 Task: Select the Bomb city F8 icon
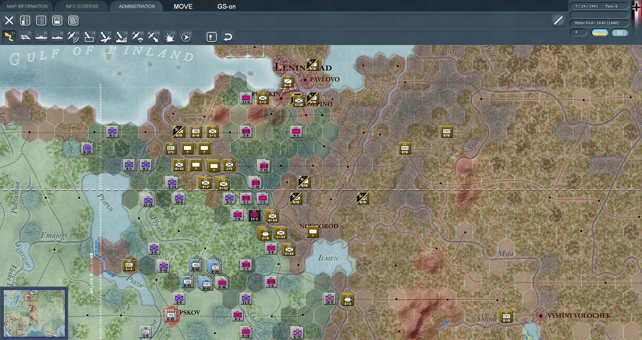[121, 37]
